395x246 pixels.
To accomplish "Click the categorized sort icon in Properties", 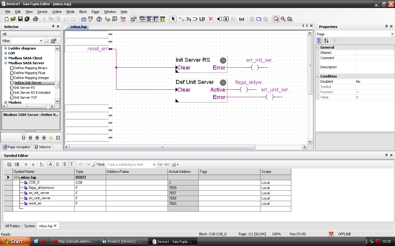I will click(x=320, y=41).
